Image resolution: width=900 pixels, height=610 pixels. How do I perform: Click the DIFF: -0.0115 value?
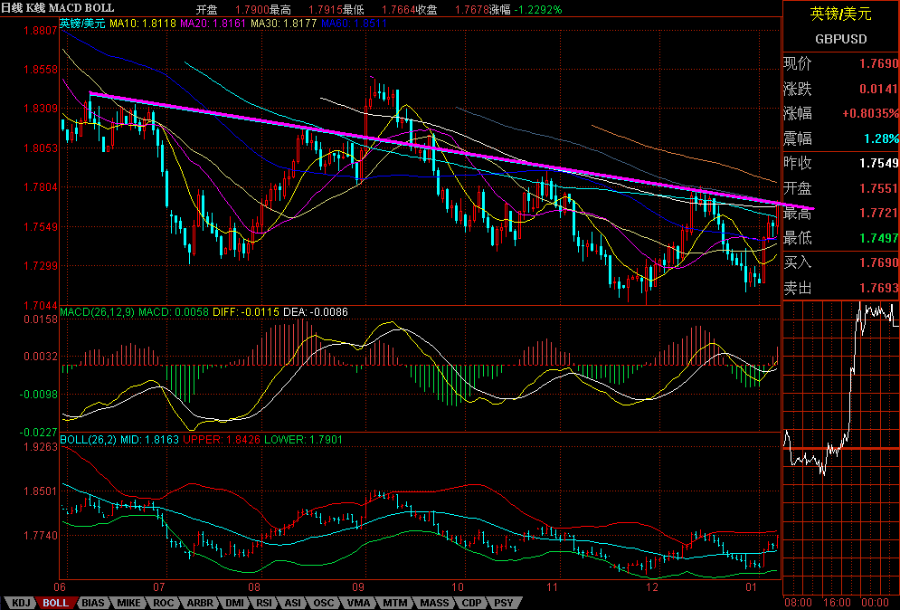pyautogui.click(x=246, y=312)
